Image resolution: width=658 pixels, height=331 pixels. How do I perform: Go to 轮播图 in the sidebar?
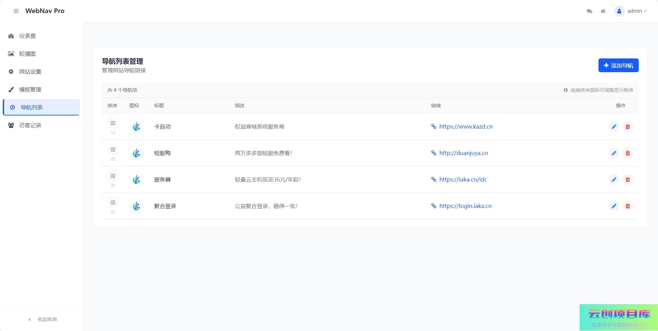[x=28, y=54]
